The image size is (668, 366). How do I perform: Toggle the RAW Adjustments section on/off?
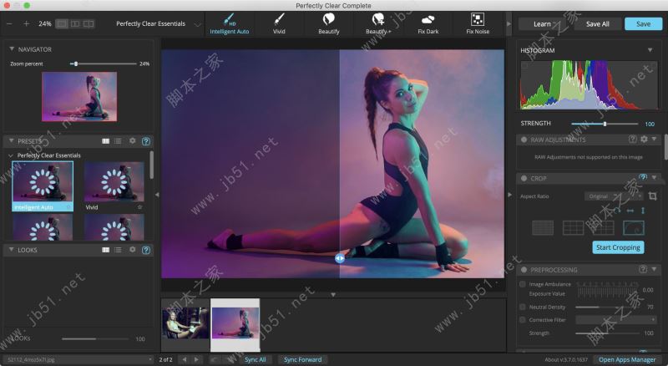[x=524, y=140]
